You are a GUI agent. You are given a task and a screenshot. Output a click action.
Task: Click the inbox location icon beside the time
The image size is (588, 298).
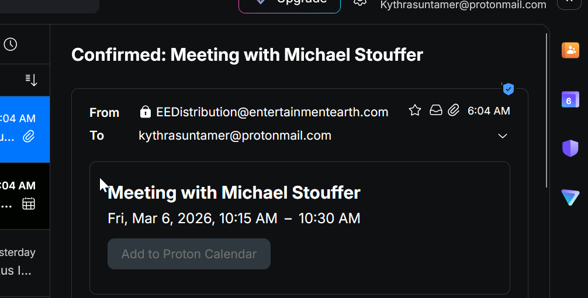[x=435, y=110]
